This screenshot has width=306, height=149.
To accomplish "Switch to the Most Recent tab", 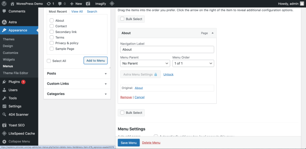I will (x=58, y=11).
